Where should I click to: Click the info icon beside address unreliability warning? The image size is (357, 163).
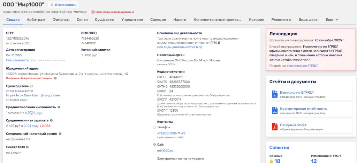[x=55, y=78]
